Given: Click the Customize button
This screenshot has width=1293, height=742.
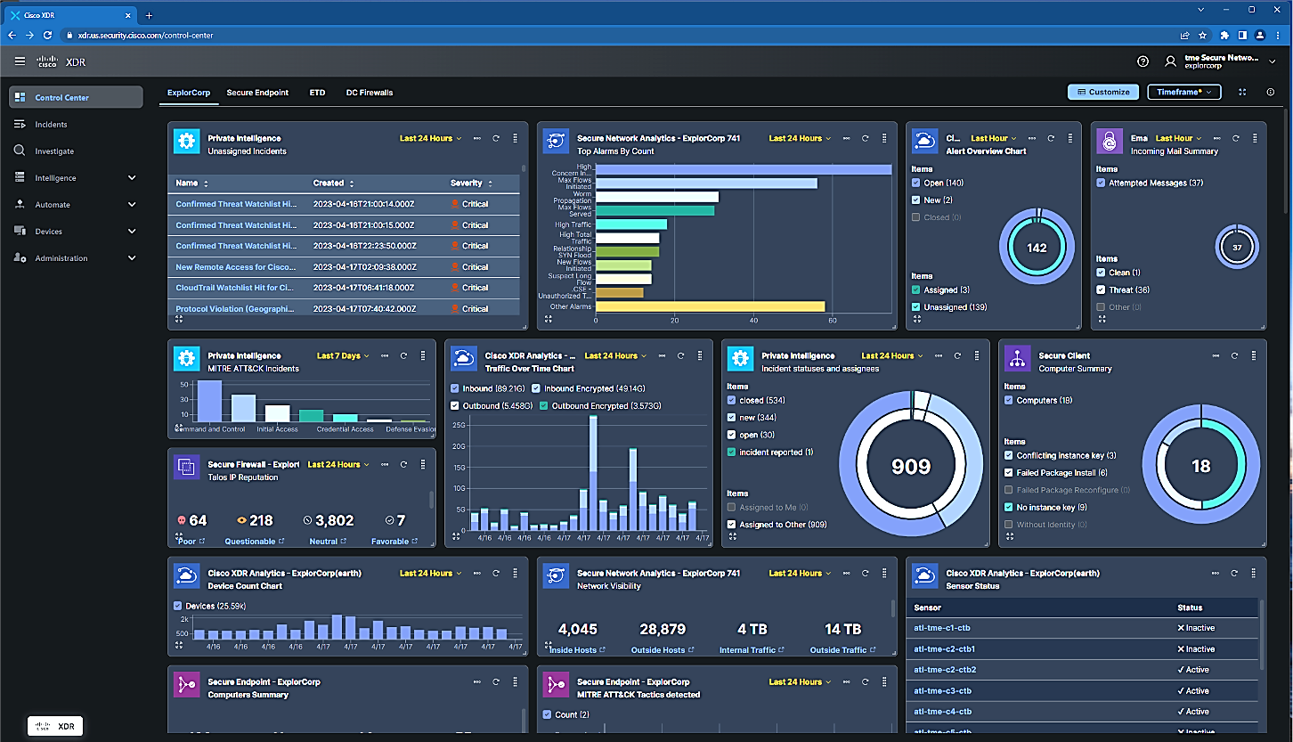Looking at the screenshot, I should tap(1103, 92).
